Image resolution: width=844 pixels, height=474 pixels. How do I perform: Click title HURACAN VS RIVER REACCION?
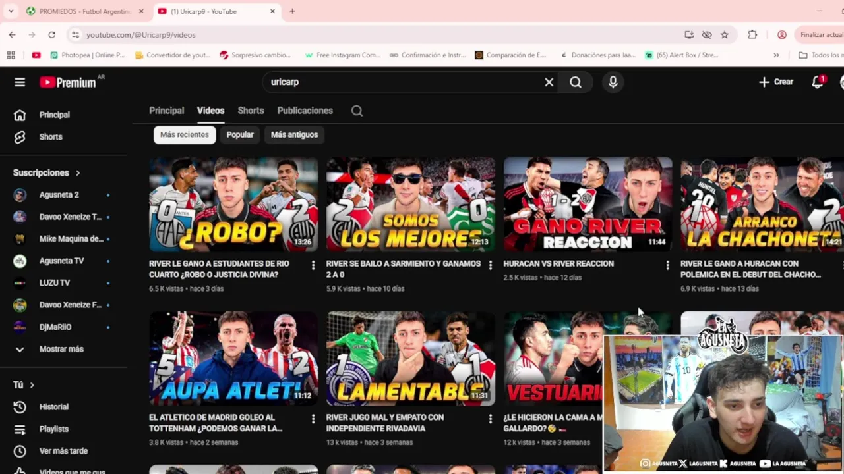click(558, 263)
